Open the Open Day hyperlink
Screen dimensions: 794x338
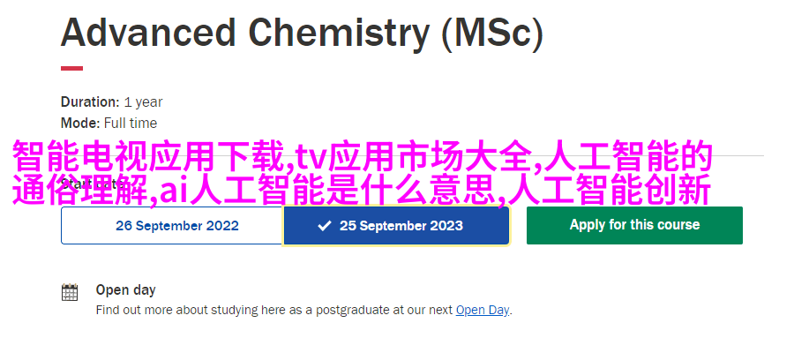pos(482,310)
